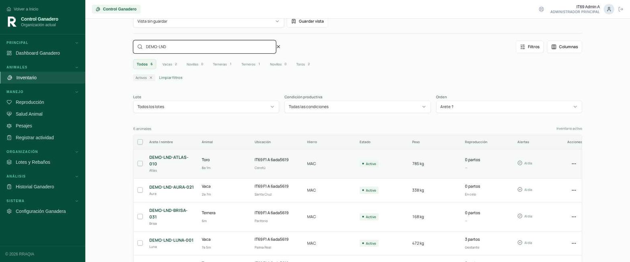Click the Salud Animal heart icon
The height and width of the screenshot is (262, 630).
[9, 114]
